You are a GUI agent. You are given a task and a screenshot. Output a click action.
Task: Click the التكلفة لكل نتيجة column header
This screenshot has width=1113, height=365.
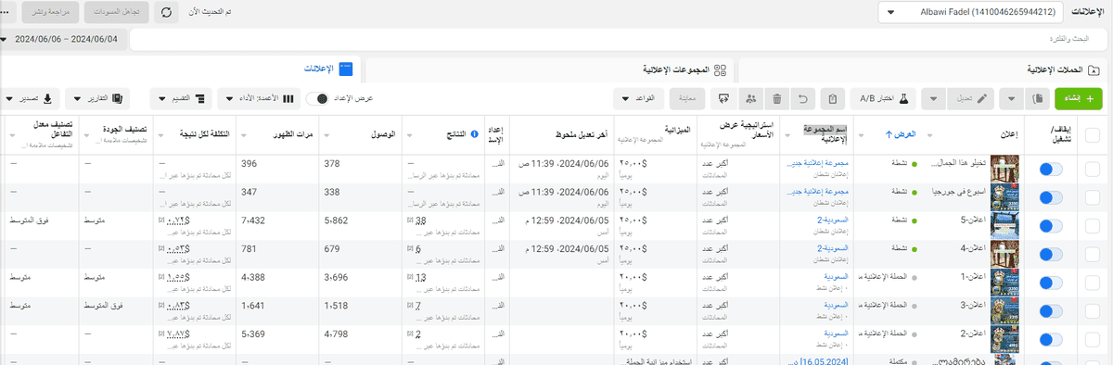tap(194, 134)
